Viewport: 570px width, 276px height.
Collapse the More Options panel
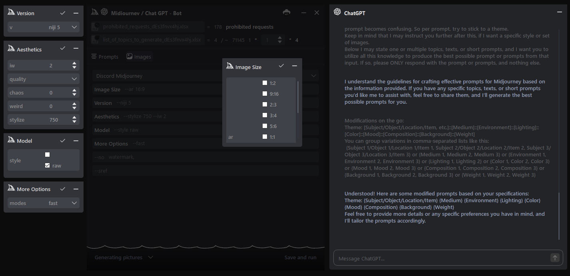(76, 189)
